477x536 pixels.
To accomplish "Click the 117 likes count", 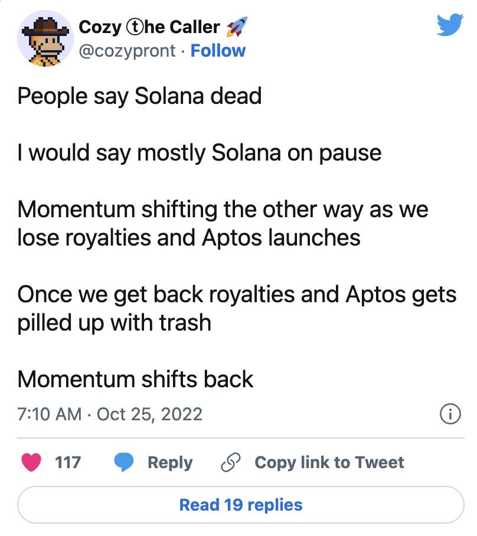I will (68, 462).
